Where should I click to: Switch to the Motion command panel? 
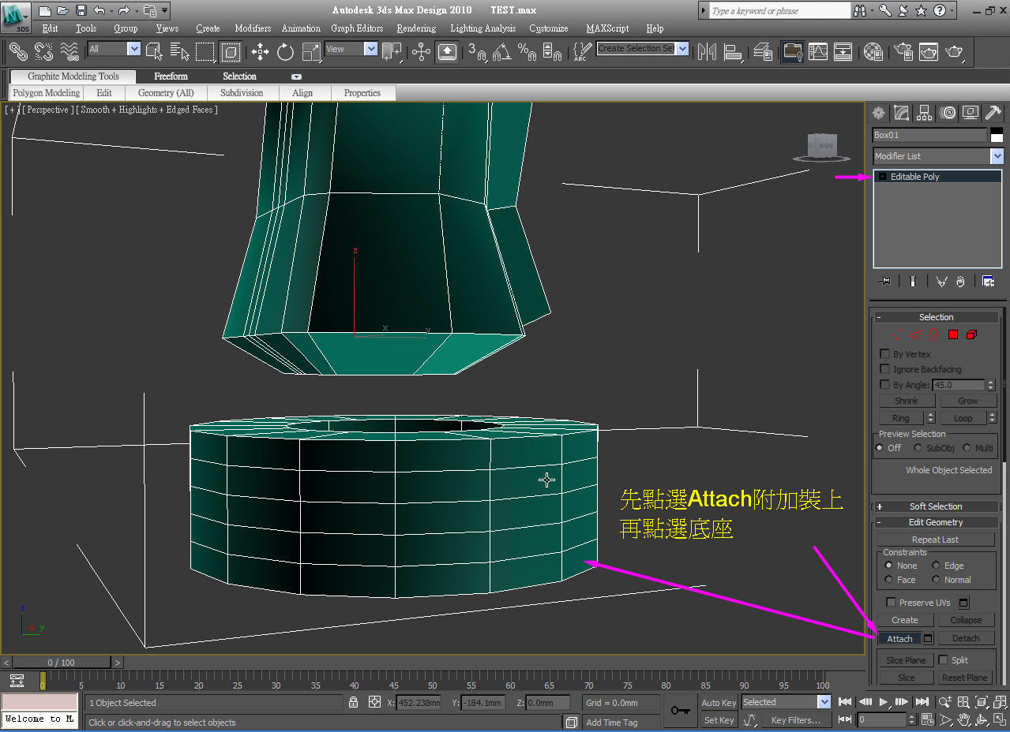click(x=948, y=113)
